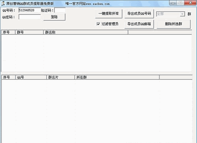Click the 导出成员QQ号码 button
This screenshot has width=197, height=143.
pyautogui.click(x=139, y=13)
